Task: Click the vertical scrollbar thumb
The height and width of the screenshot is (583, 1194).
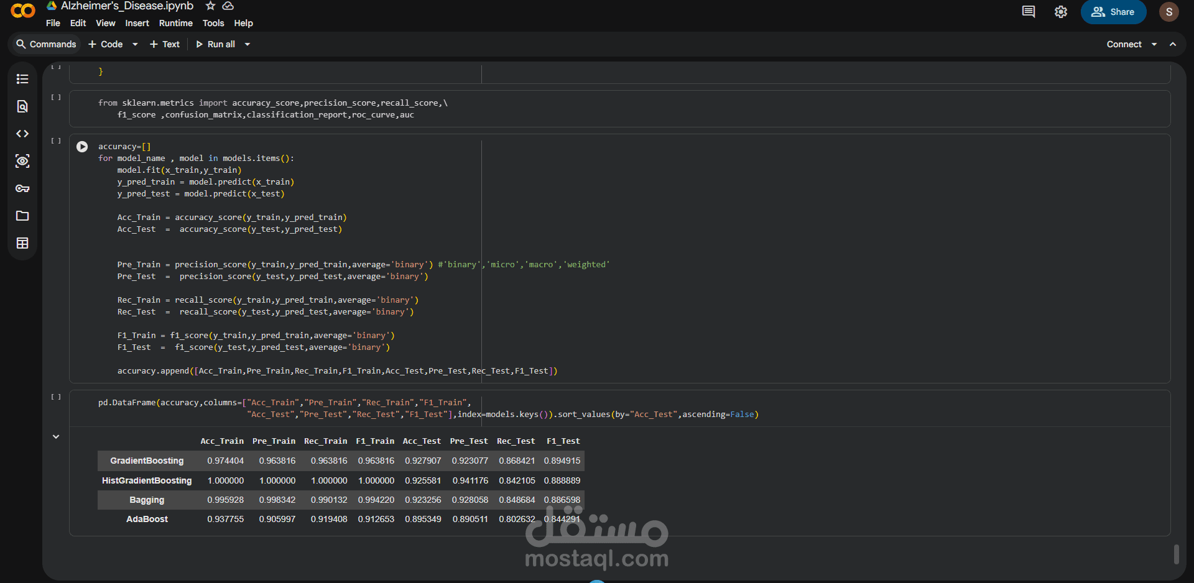Action: 1176,554
